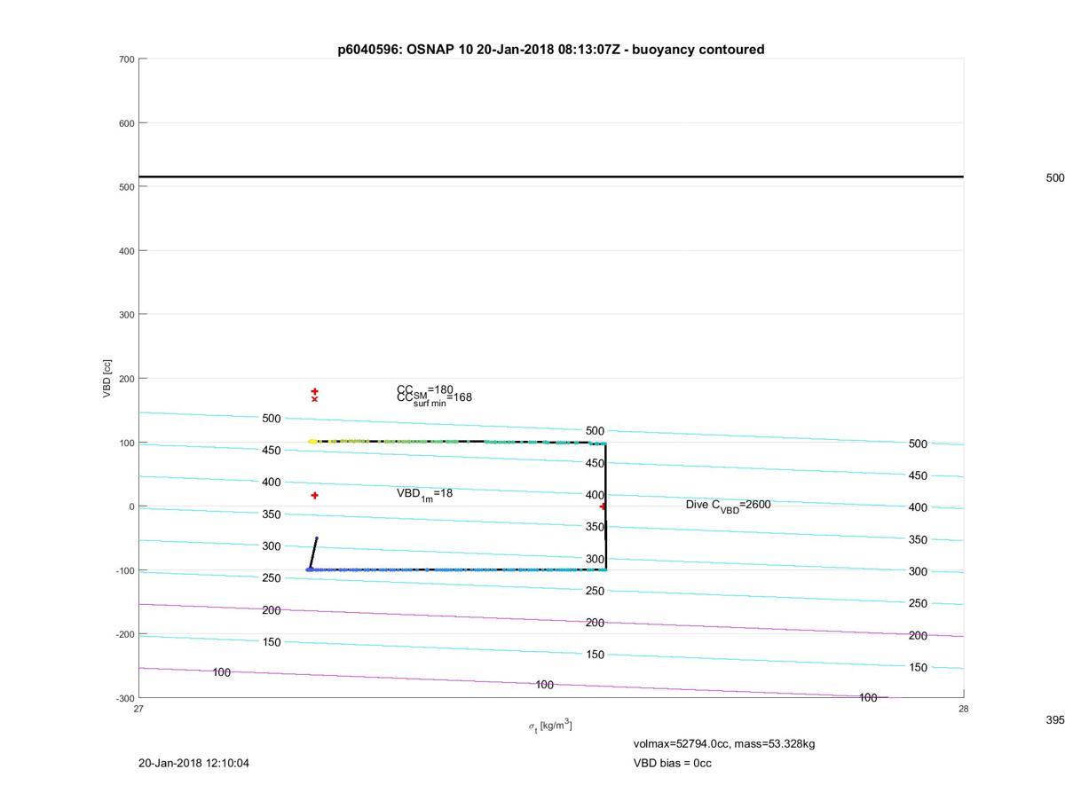The image size is (1065, 785).
Task: Click the red x marker beside CC surf min
Action: [314, 399]
